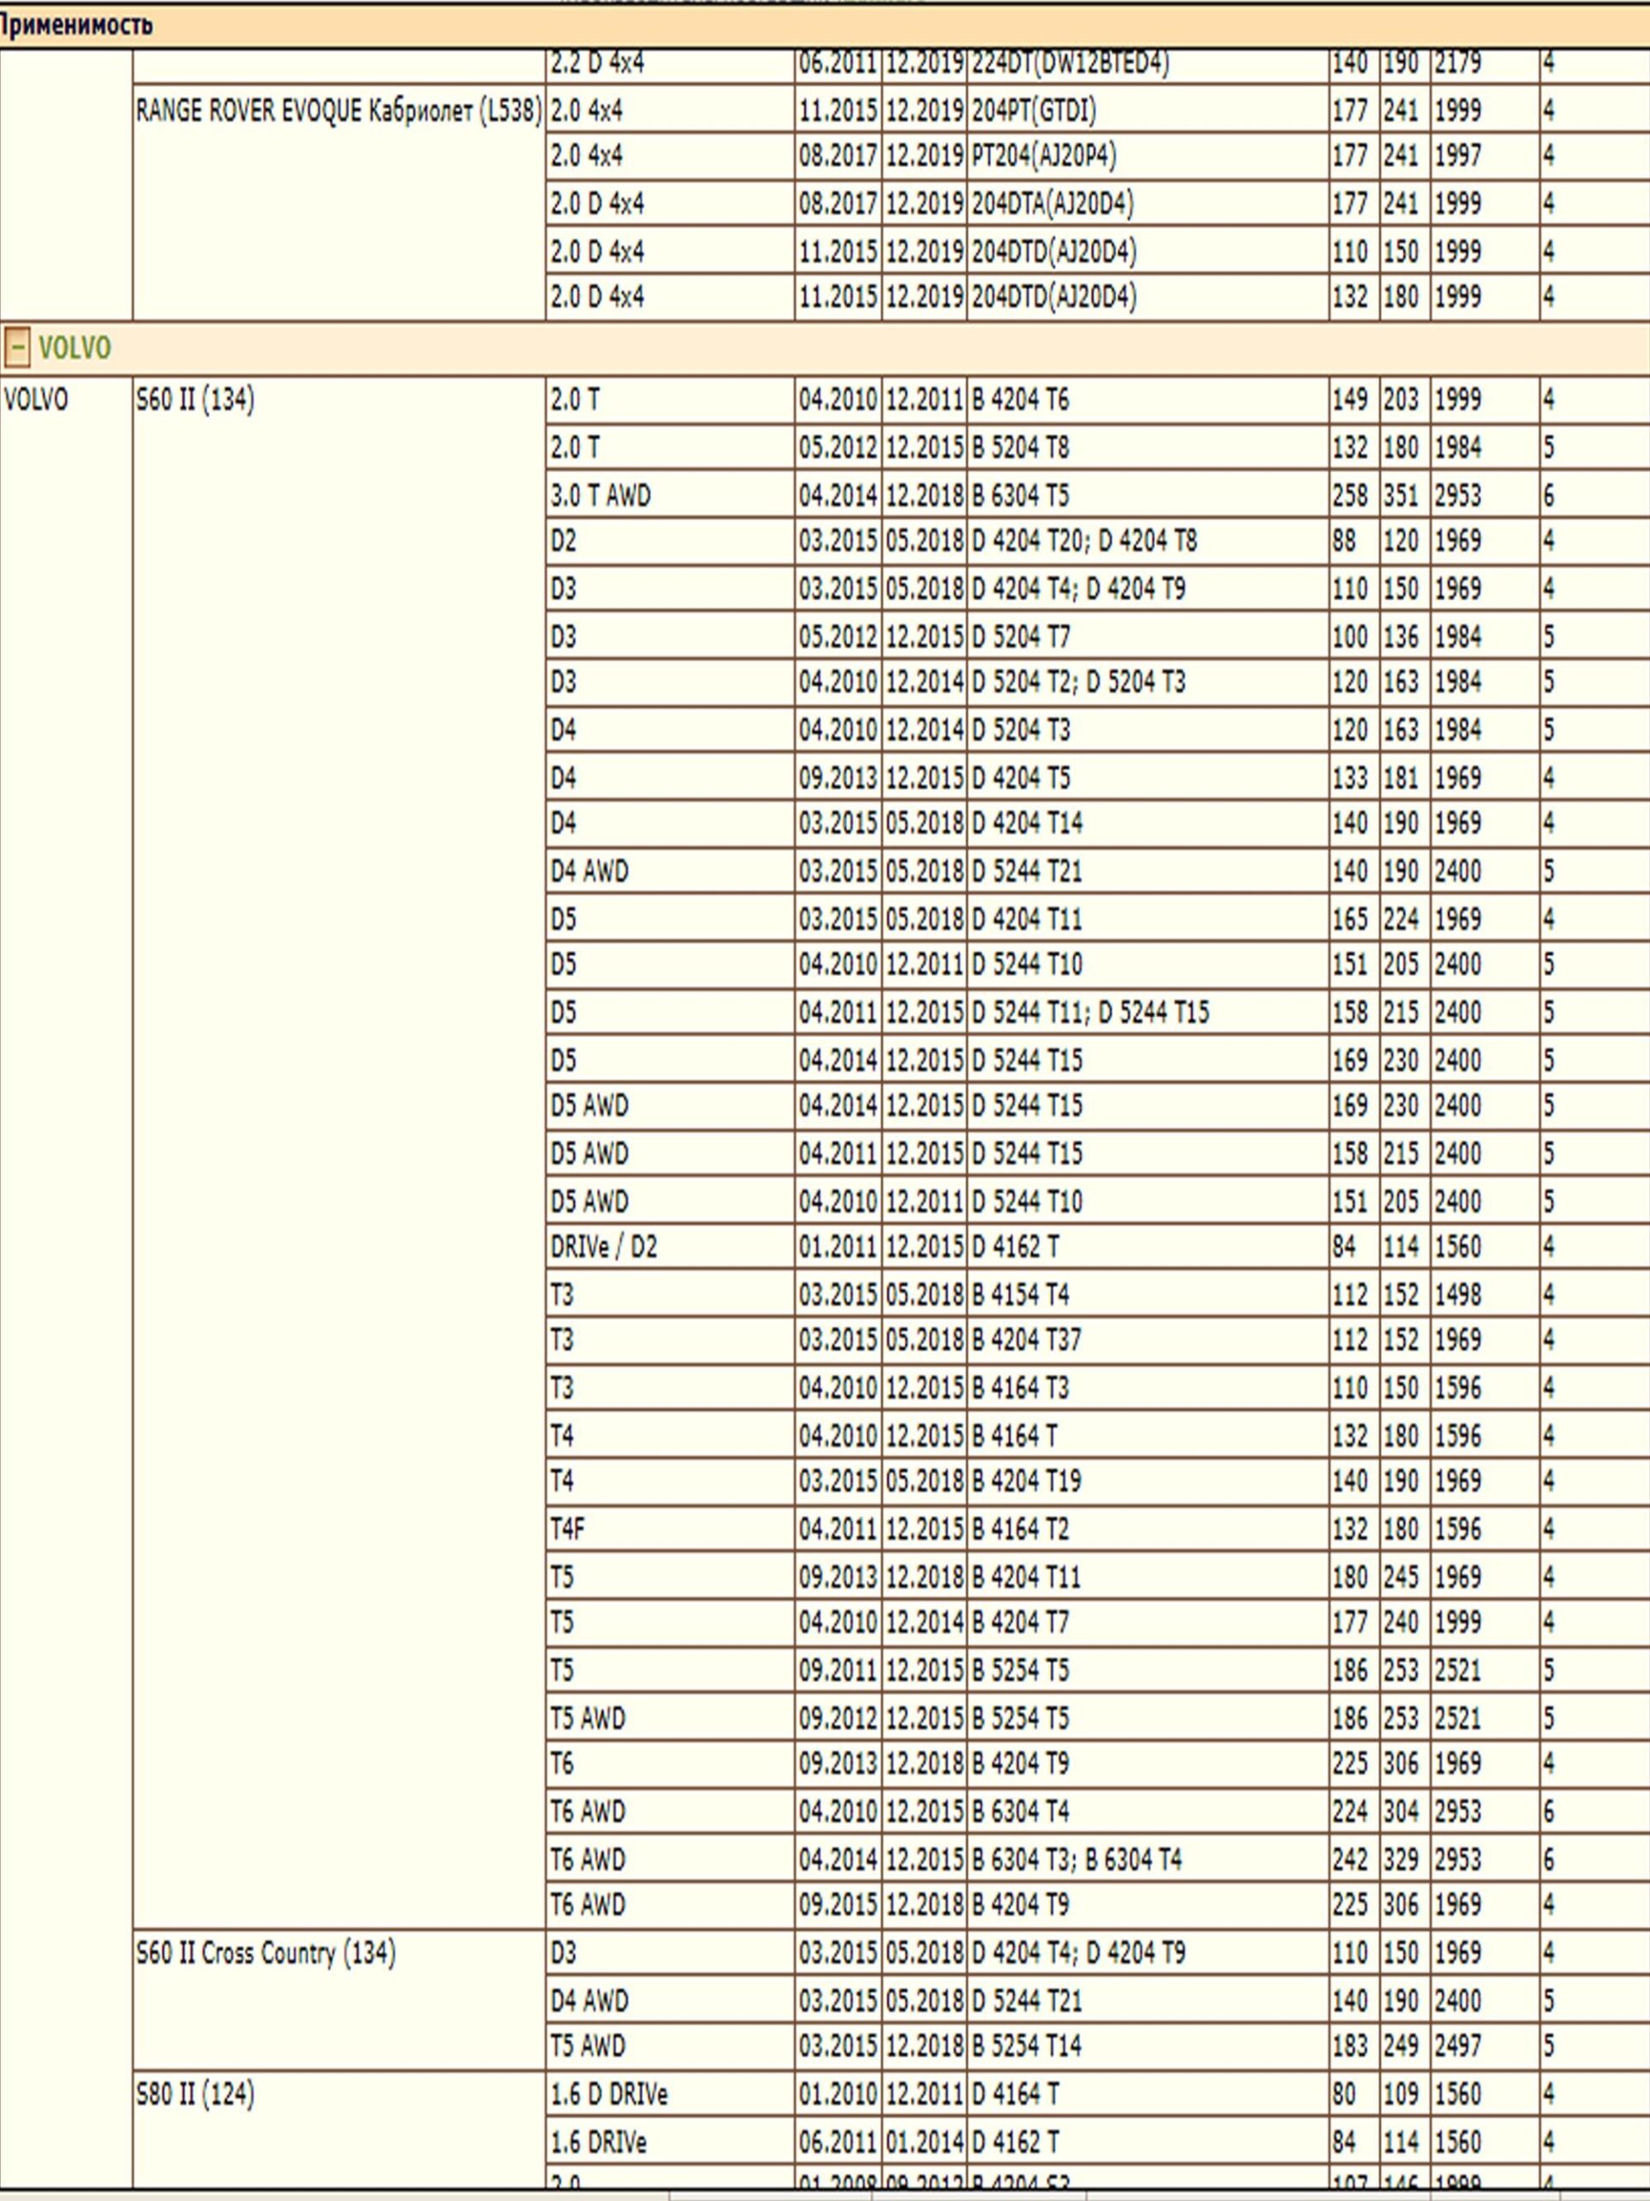Select end date 01.2014
This screenshot has width=1650, height=2201.
pos(924,2143)
